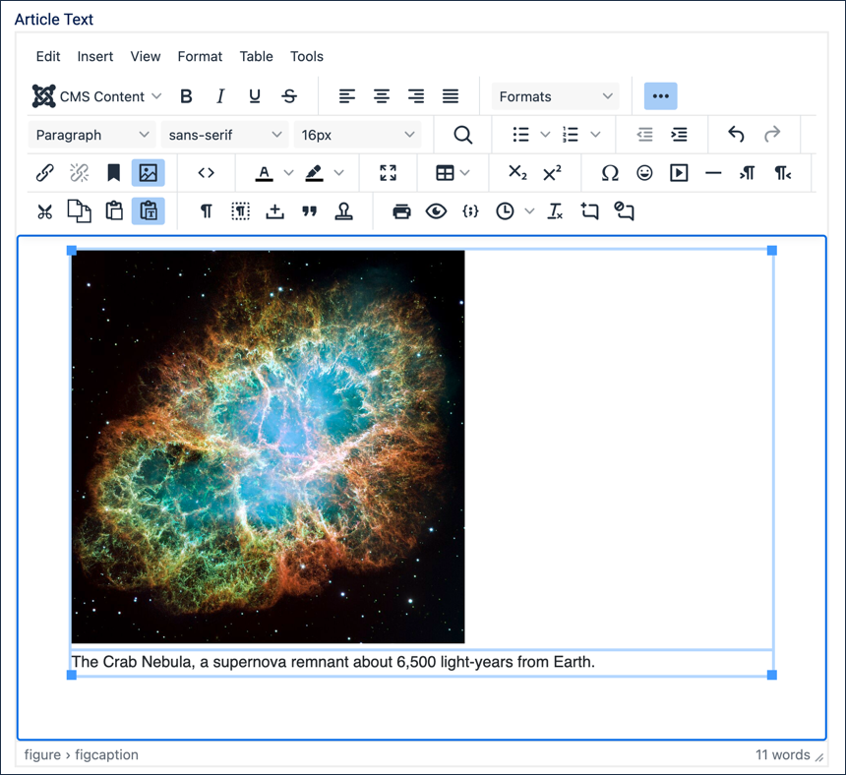846x775 pixels.
Task: Set left-to-right text direction
Action: [x=748, y=173]
